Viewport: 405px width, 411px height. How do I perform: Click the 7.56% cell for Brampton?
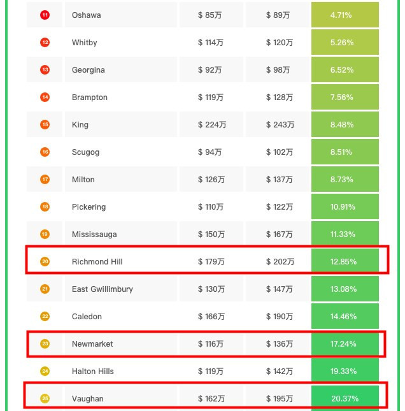click(x=345, y=97)
